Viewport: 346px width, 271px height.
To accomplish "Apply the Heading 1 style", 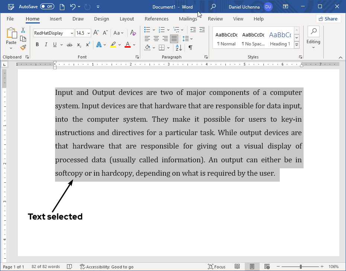I will [x=280, y=39].
